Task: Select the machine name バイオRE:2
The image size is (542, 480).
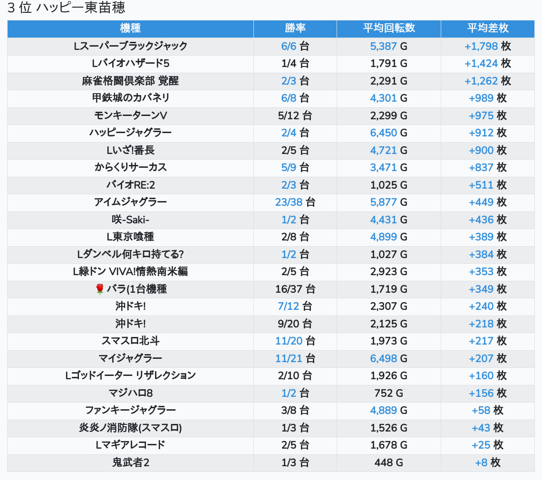Action: point(130,185)
